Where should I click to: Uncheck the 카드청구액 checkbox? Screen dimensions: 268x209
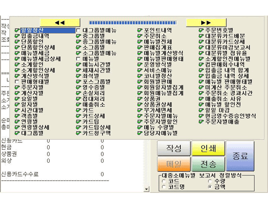coord(78,133)
